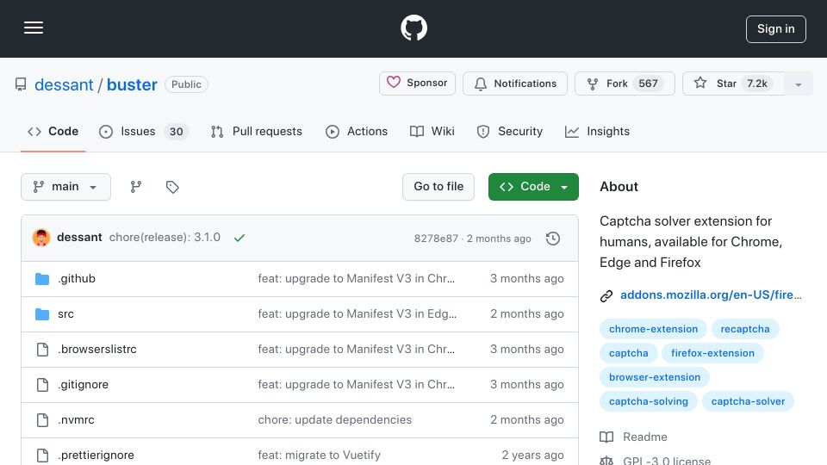
Task: Click the .nvmrc file icon
Action: click(42, 419)
